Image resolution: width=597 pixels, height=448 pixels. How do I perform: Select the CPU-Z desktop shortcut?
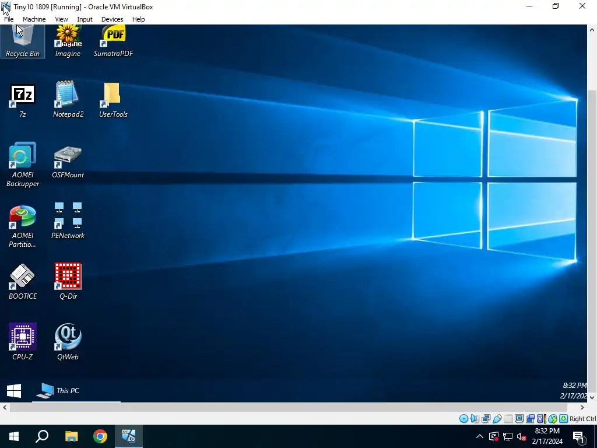point(23,342)
